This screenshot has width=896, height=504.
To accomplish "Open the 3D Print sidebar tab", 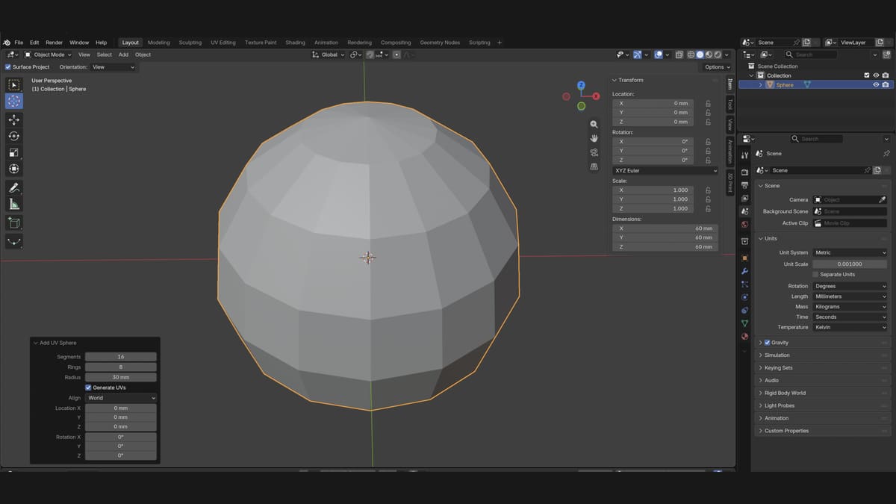I will 730,183.
